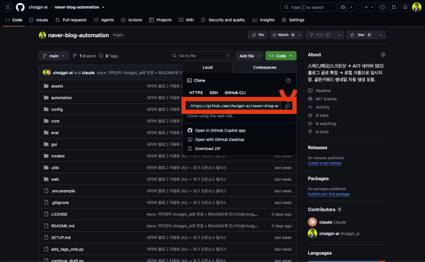Open the notifications inbox icon
This screenshot has height=262, width=425.
405,7
